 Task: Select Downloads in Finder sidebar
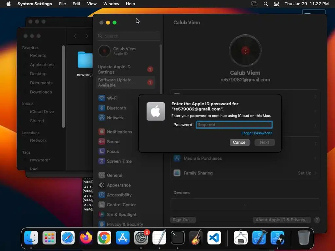41,92
